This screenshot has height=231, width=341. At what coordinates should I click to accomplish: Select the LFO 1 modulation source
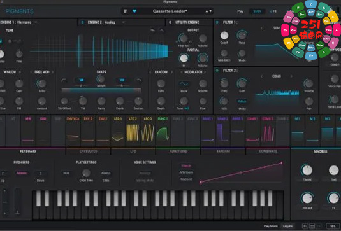[118, 130]
